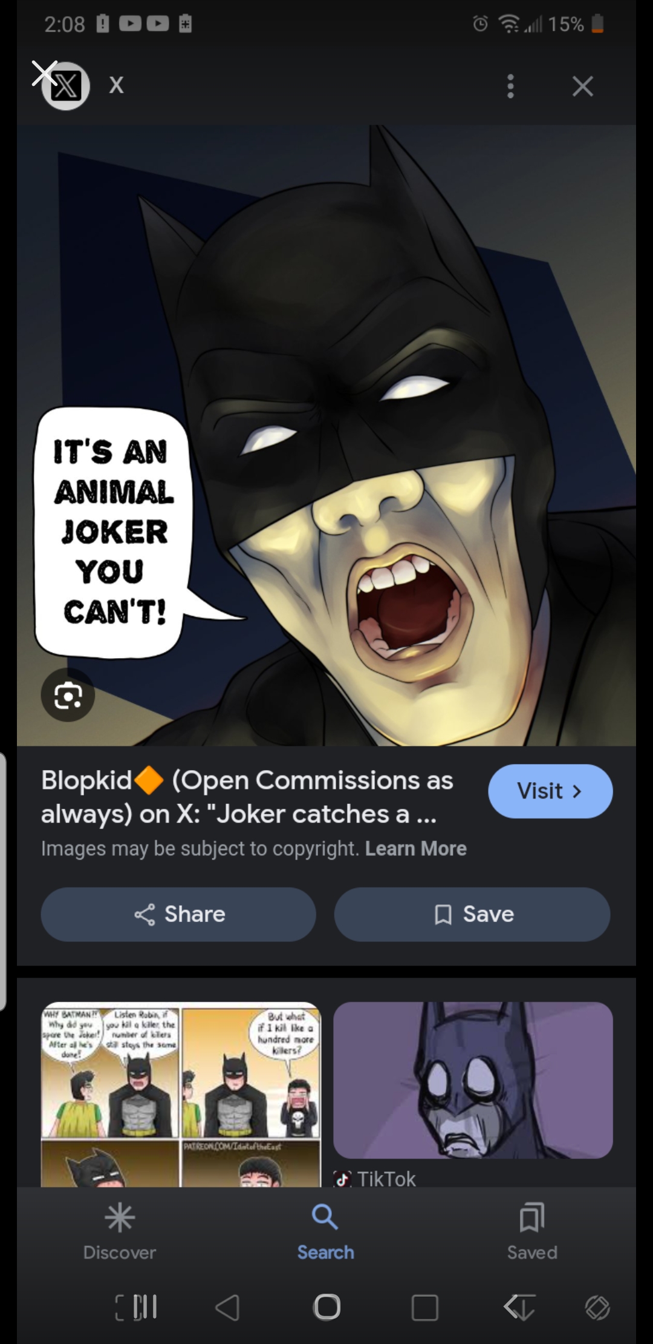The height and width of the screenshot is (1344, 653).
Task: Open the Blopkid post title
Action: coord(248,797)
